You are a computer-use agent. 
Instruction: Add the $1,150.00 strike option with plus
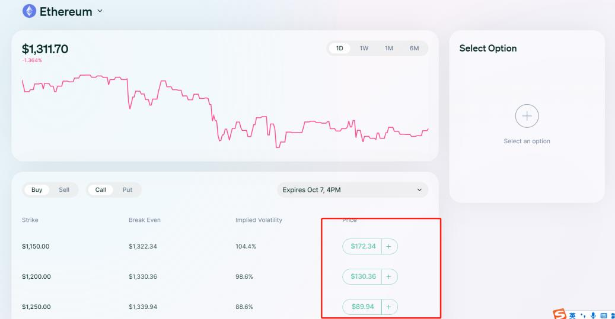[390, 246]
